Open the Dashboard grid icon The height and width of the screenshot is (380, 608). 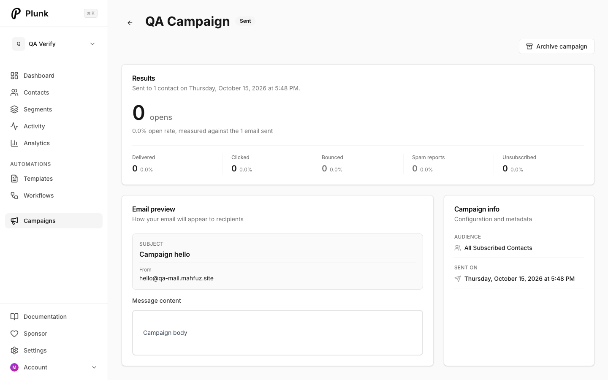pos(14,76)
